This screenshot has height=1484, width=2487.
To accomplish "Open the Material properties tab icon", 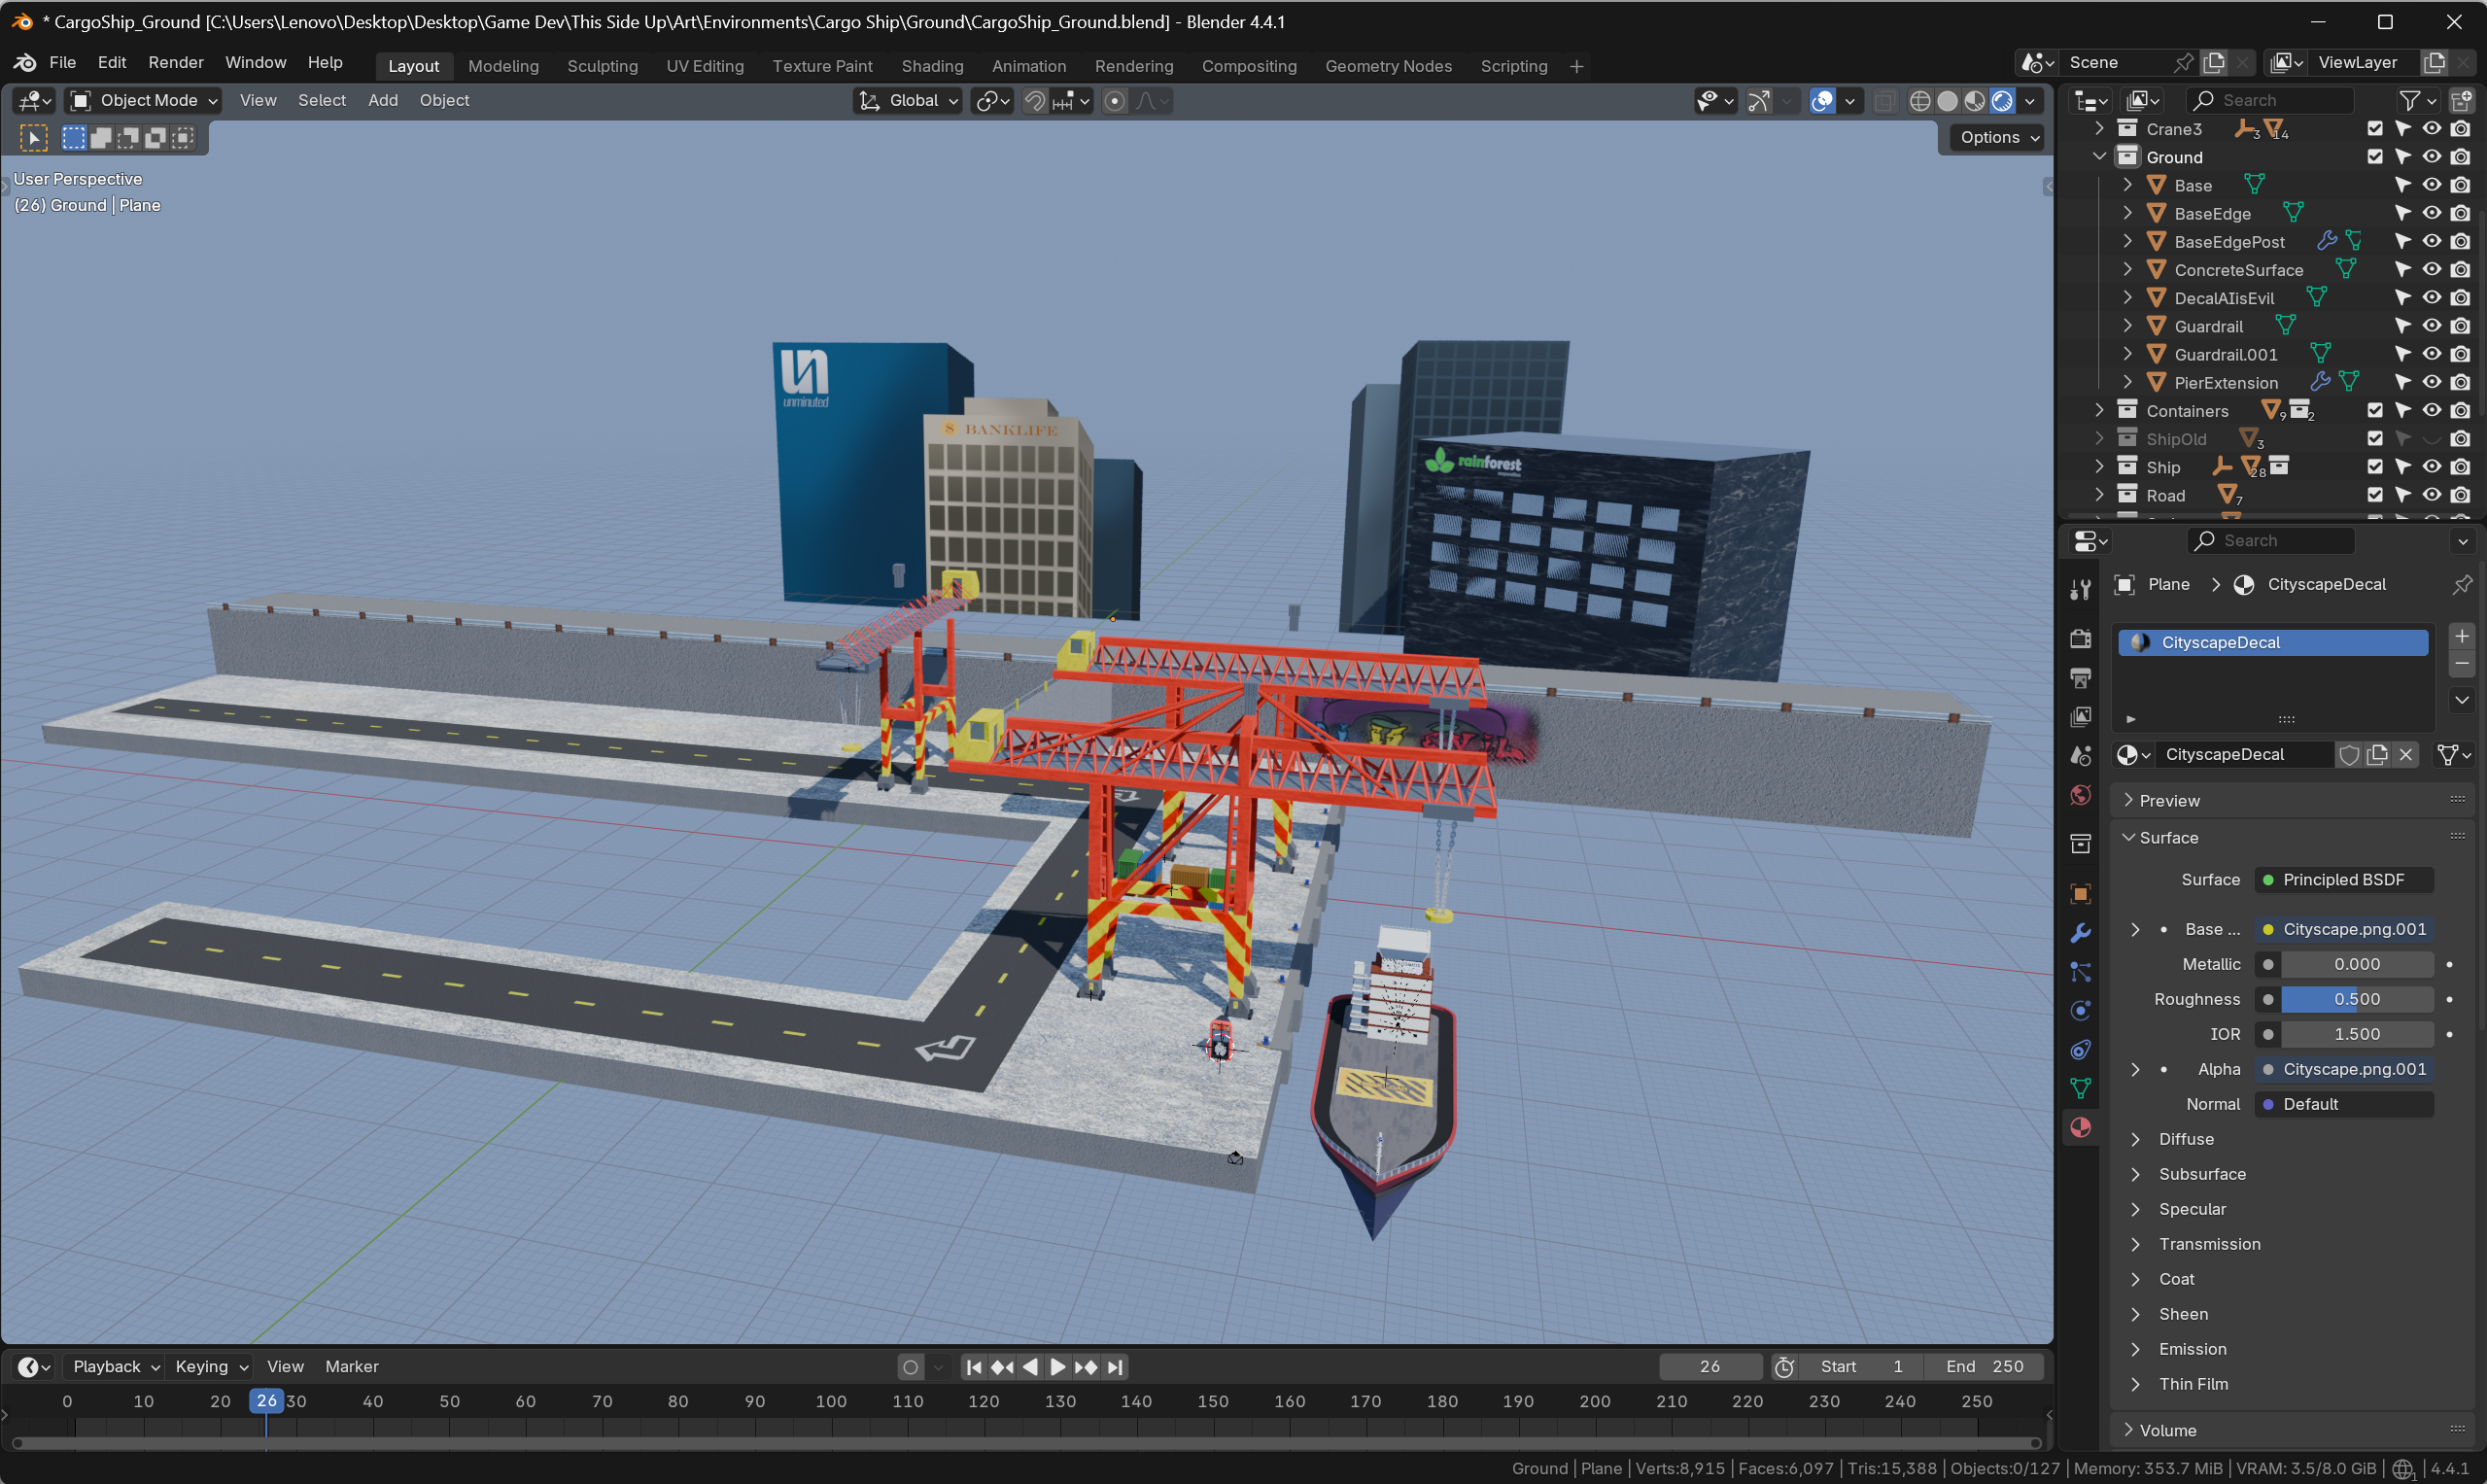I will point(2080,1128).
